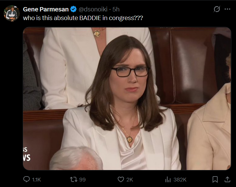Viewport: 236px width, 187px height.
Task: Share post via upload arrow icon
Action: (227, 180)
